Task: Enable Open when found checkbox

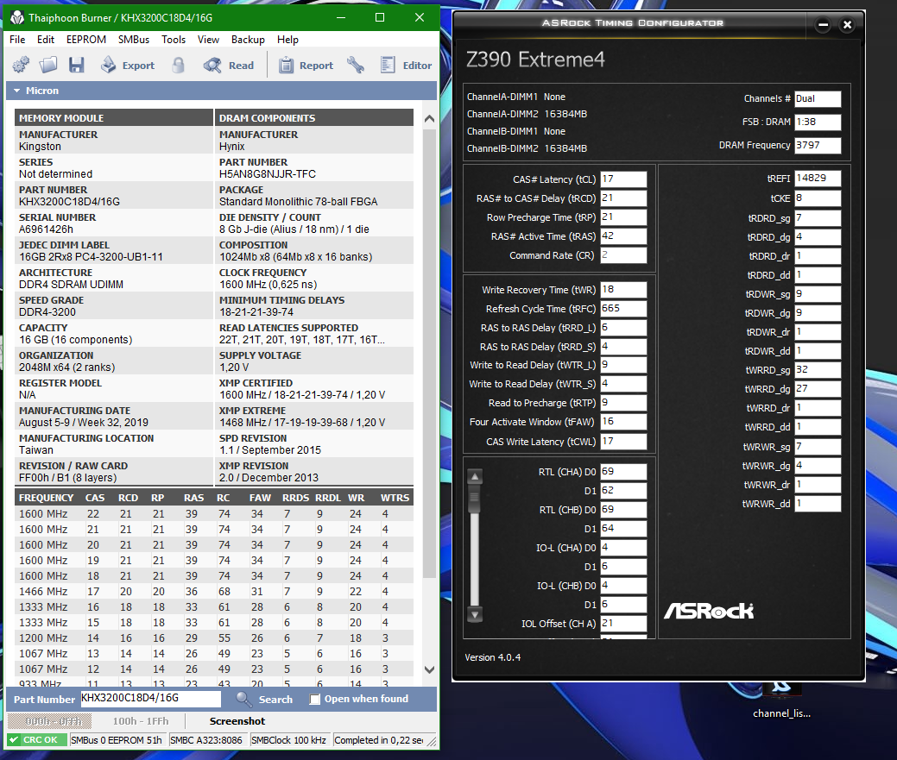Action: [x=314, y=699]
